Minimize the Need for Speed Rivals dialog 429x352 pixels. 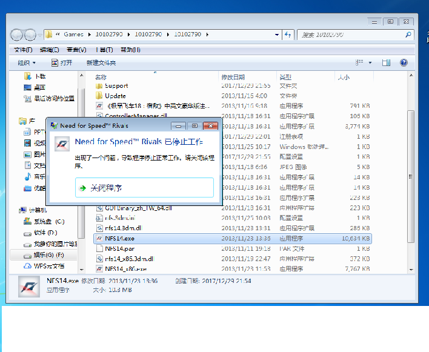point(178,126)
